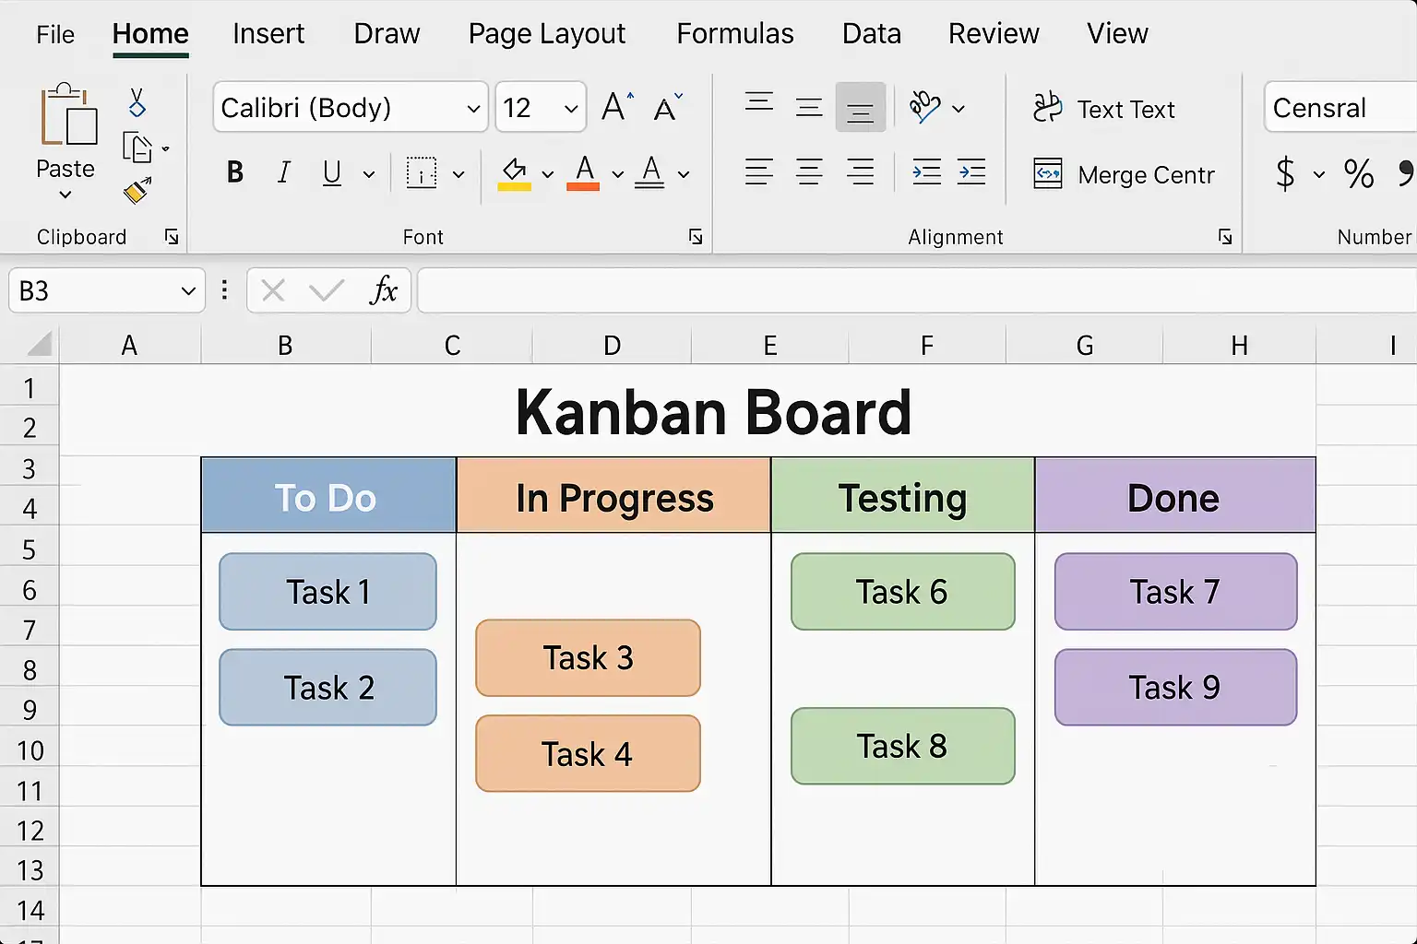This screenshot has width=1417, height=944.
Task: Click the cell borders icon
Action: tap(422, 172)
